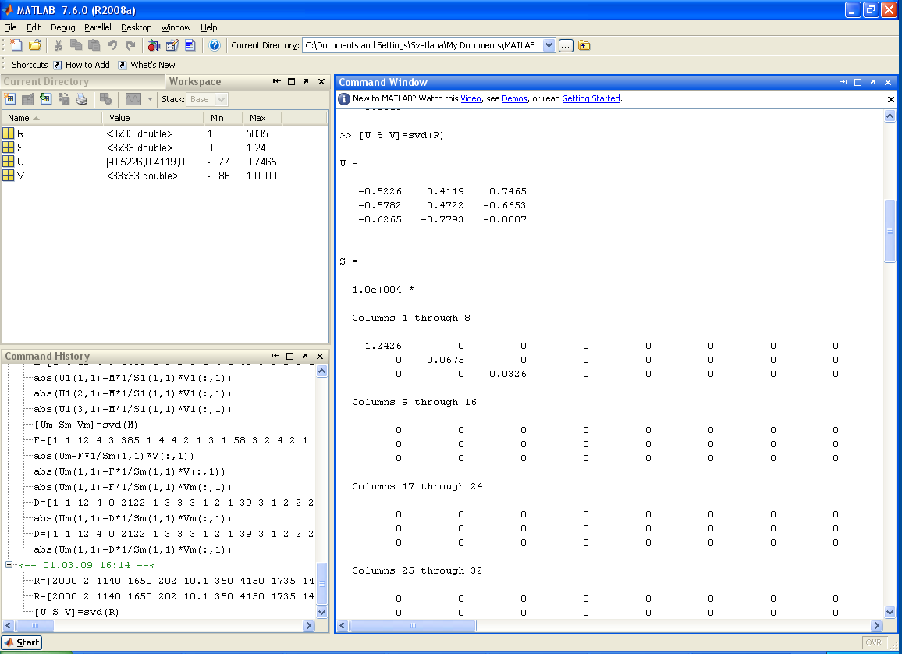Undock the Command History panel
The width and height of the screenshot is (902, 654).
click(x=305, y=356)
